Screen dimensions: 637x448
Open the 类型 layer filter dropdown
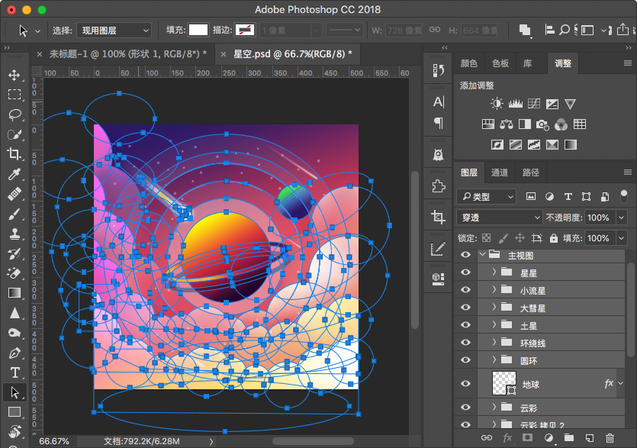[x=486, y=197]
